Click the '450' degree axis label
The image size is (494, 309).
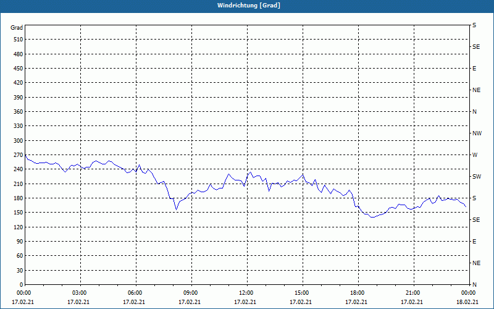tap(19, 69)
